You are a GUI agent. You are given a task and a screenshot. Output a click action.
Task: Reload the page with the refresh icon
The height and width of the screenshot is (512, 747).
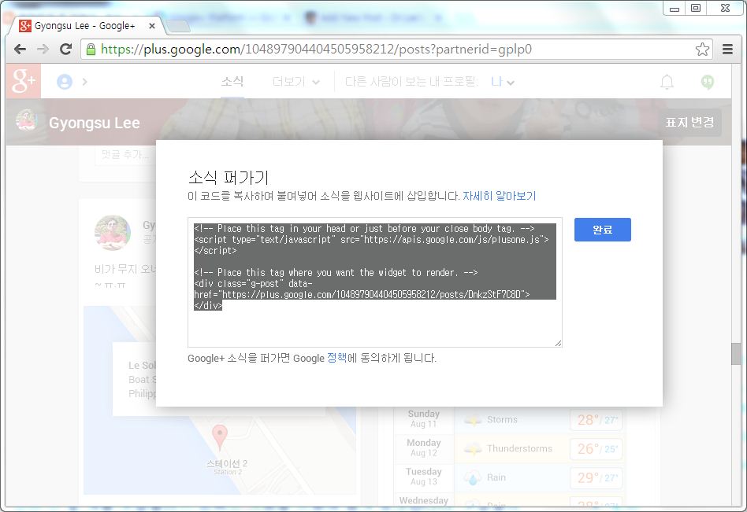point(65,49)
